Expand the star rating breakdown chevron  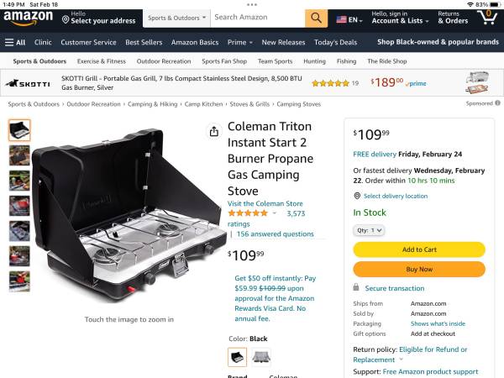(274, 213)
